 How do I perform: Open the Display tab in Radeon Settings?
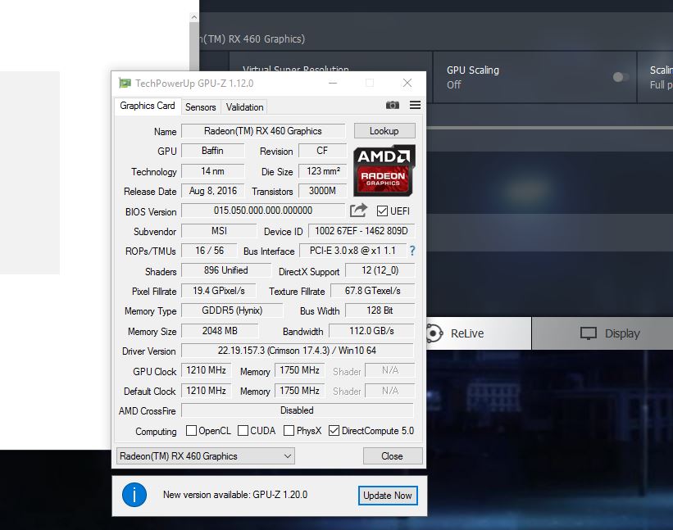[x=603, y=333]
